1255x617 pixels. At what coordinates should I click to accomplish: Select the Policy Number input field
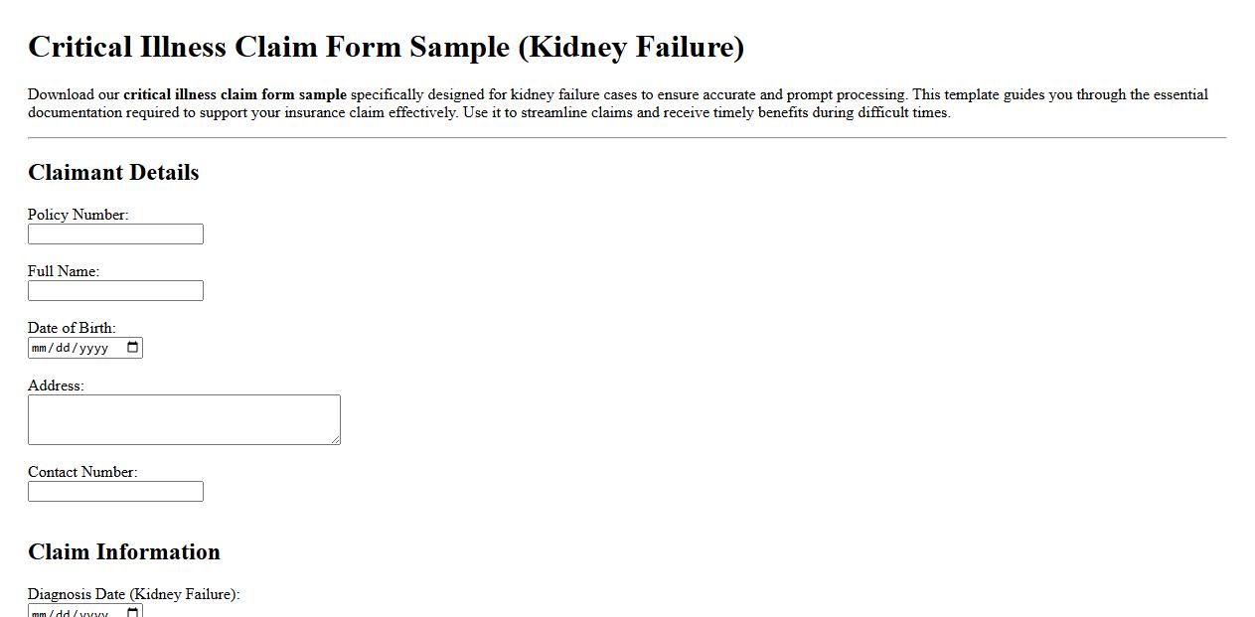tap(115, 233)
